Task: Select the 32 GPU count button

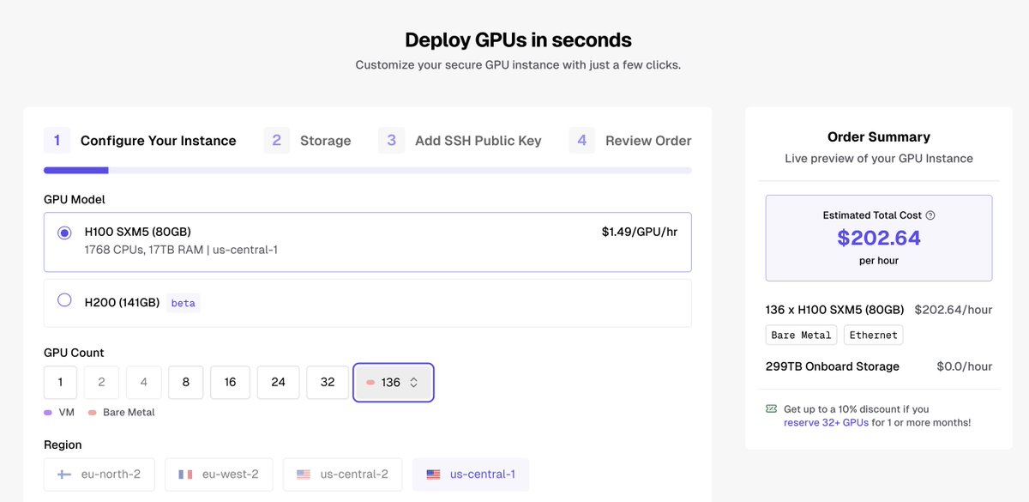Action: point(328,383)
